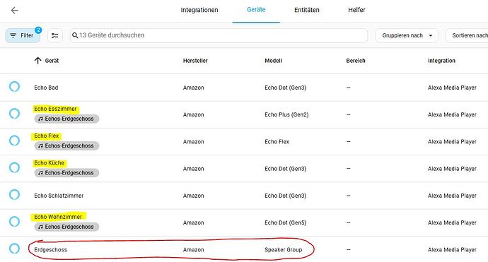This screenshot has width=488, height=262.
Task: Click the 'Echo Plus (Gen2)' model cell
Action: point(286,114)
